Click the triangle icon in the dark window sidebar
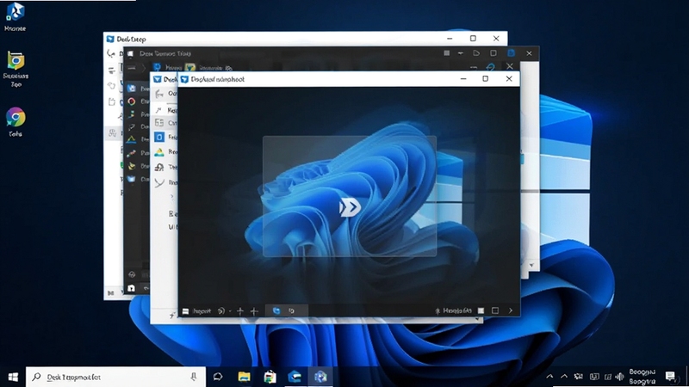The image size is (689, 387). [x=132, y=139]
